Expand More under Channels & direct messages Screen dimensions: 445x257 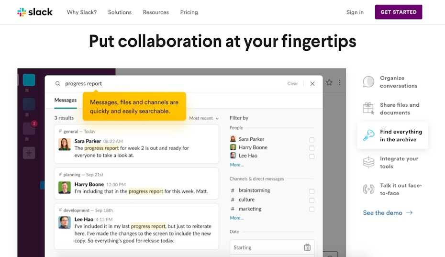point(236,218)
